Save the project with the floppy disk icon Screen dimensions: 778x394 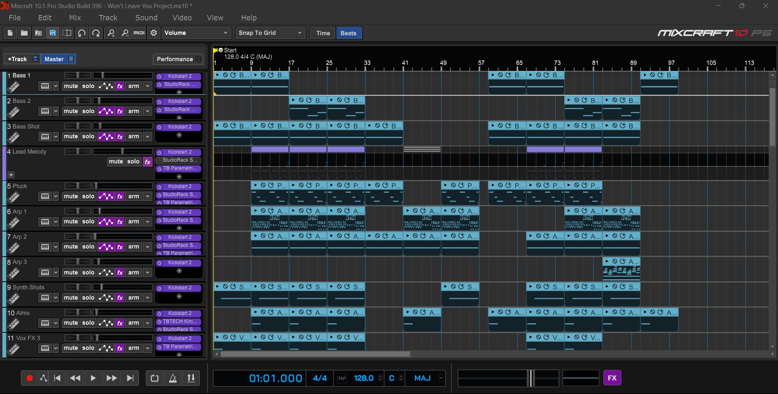[53, 33]
